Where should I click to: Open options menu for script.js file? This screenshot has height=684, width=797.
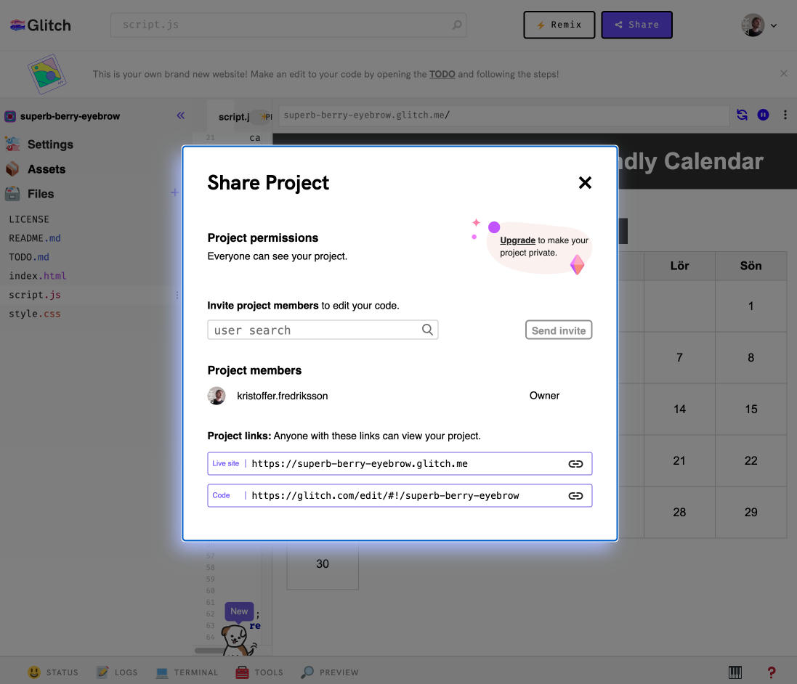pos(177,295)
